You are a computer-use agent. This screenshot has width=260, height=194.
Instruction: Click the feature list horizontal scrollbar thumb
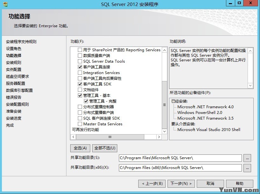click(110, 137)
